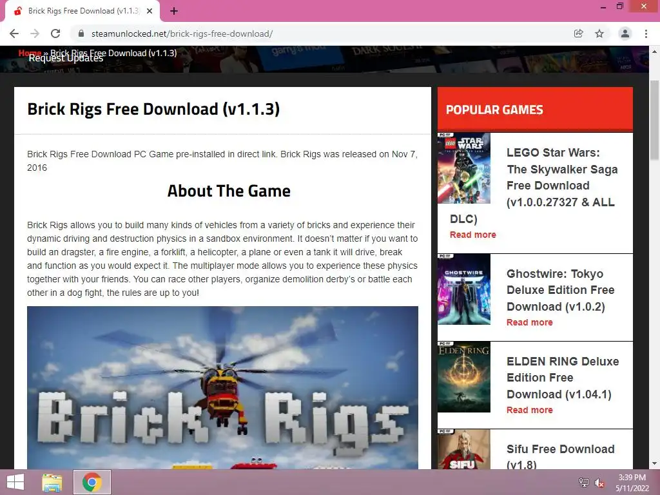This screenshot has width=660, height=495.
Task: Restore down the Chrome window
Action: coord(619,6)
